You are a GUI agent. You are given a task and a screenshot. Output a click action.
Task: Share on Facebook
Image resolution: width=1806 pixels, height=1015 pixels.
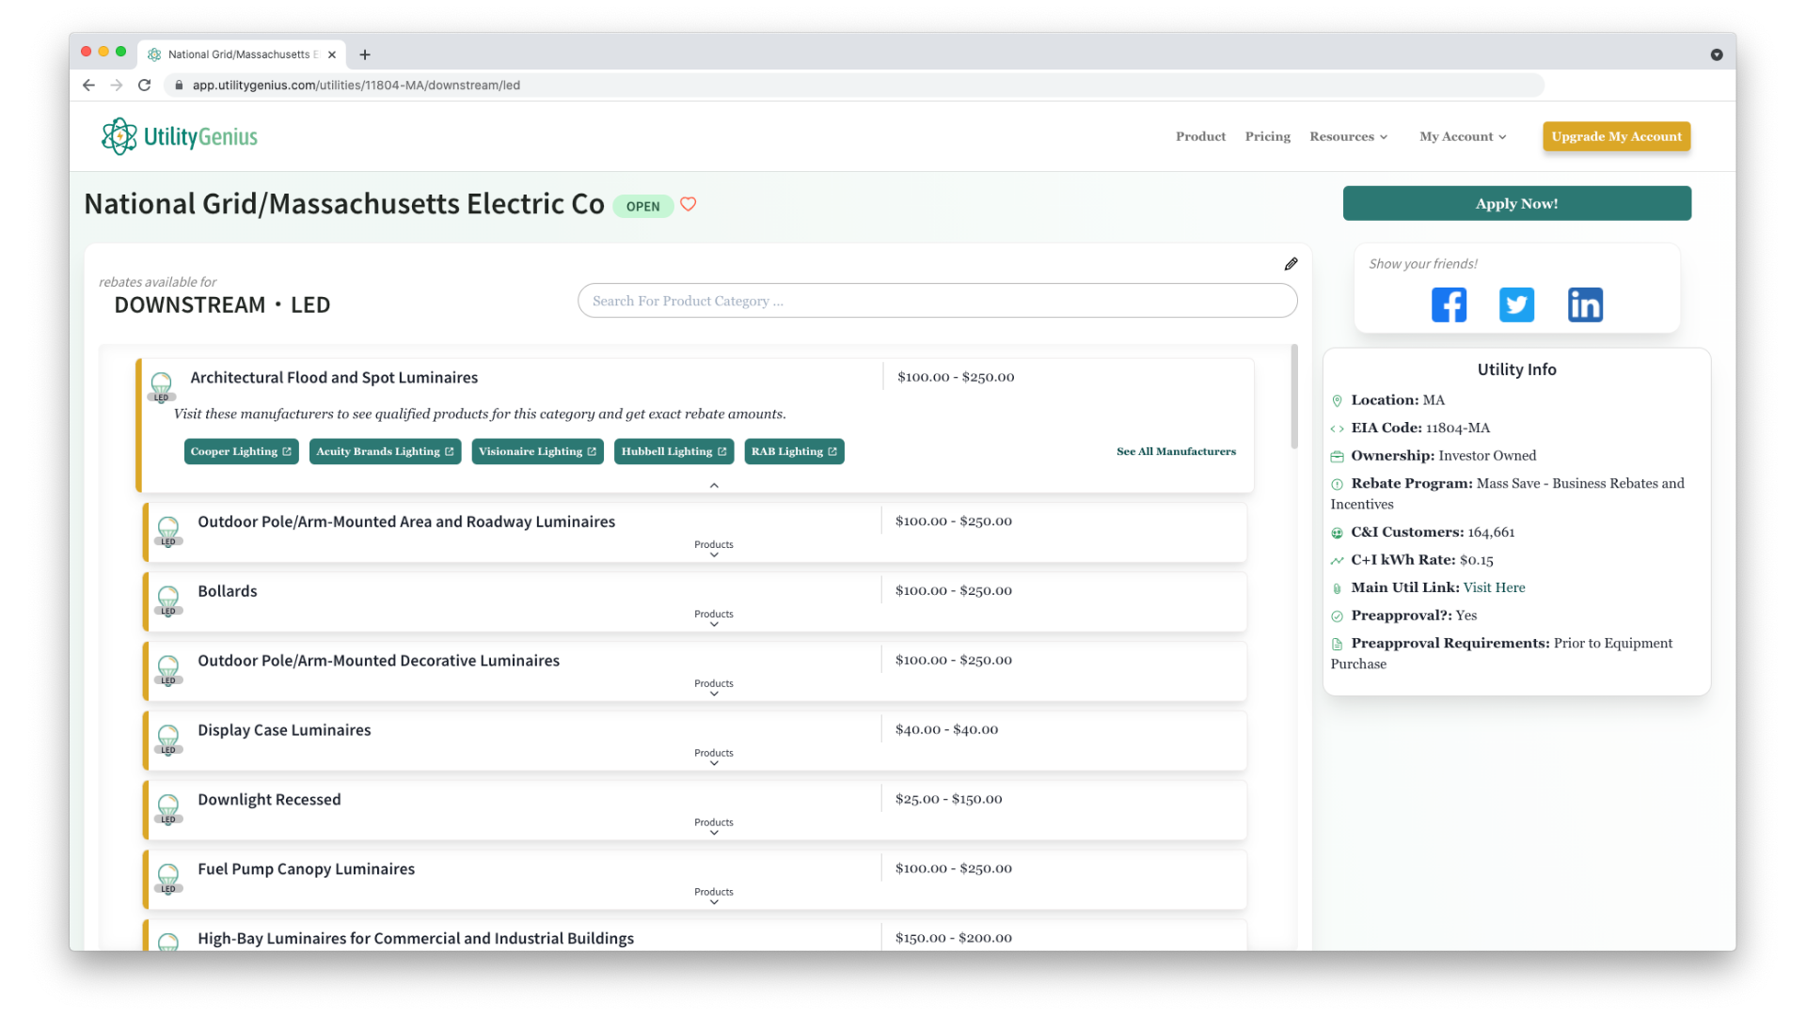tap(1449, 304)
